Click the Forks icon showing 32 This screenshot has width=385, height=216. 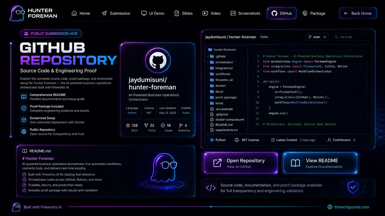pos(146,125)
